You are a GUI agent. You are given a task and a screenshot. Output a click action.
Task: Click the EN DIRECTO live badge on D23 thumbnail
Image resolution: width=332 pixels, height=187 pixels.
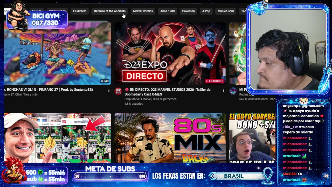pyautogui.click(x=215, y=81)
